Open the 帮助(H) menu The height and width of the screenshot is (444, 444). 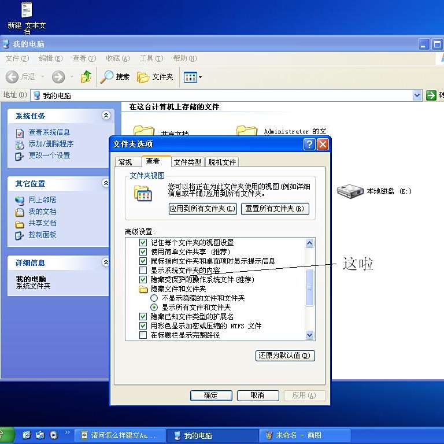point(185,58)
